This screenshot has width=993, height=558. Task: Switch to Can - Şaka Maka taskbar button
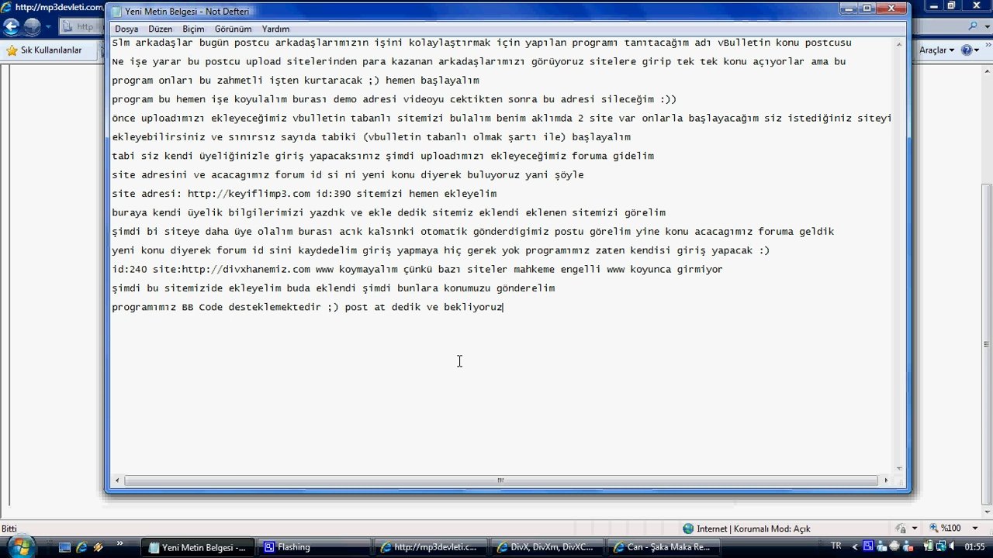(x=663, y=547)
